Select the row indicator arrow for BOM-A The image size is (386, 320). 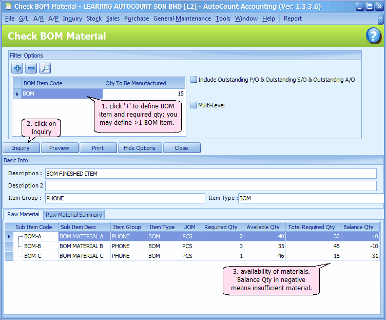pyautogui.click(x=9, y=236)
